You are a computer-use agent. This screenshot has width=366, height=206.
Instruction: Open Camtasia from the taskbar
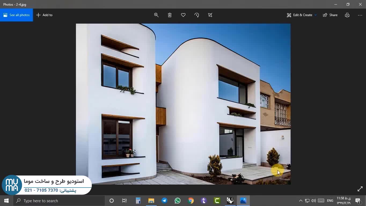point(217,201)
